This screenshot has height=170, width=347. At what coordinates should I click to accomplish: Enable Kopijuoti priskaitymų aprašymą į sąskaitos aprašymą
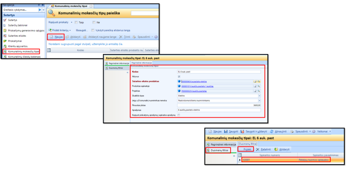pos(179,115)
